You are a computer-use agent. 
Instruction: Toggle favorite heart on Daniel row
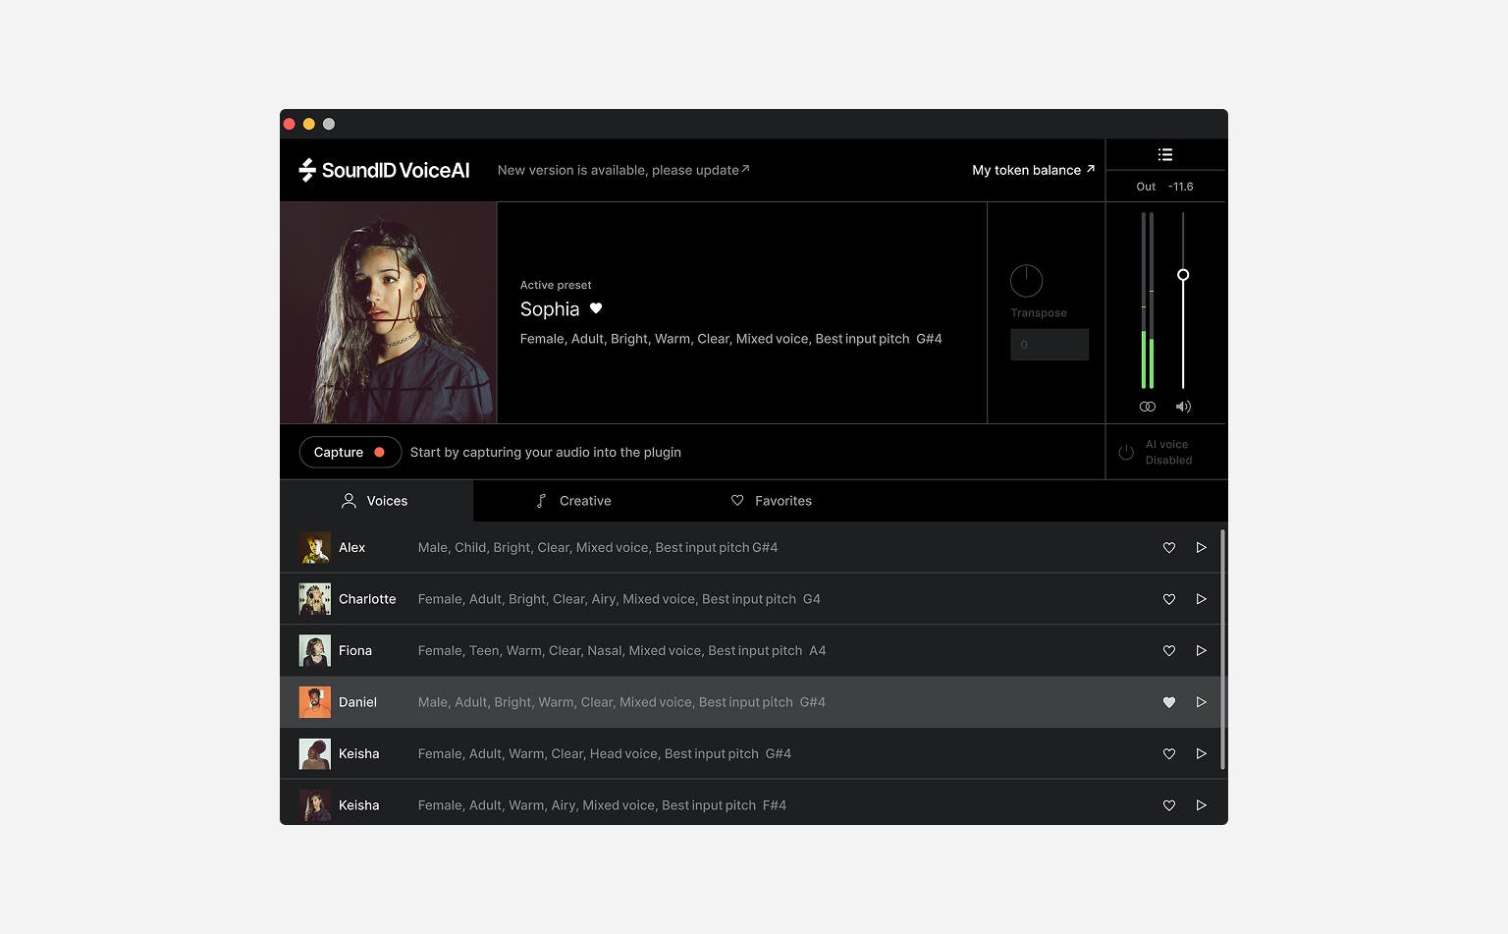point(1168,702)
